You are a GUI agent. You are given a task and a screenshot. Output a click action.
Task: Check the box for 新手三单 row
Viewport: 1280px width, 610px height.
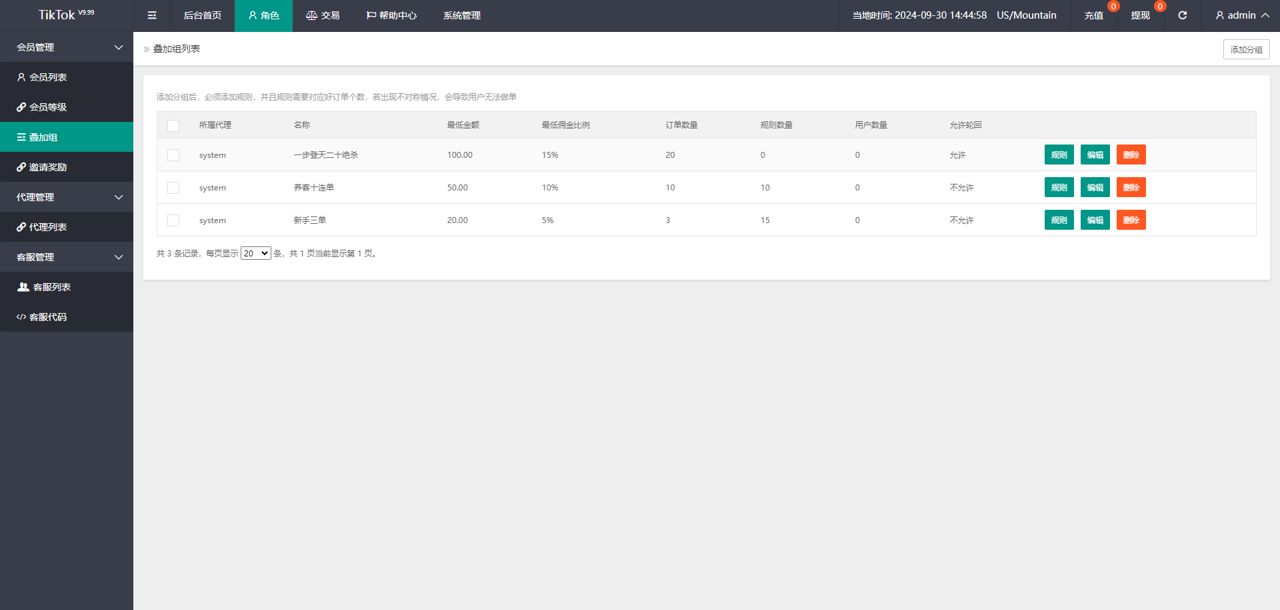[173, 220]
